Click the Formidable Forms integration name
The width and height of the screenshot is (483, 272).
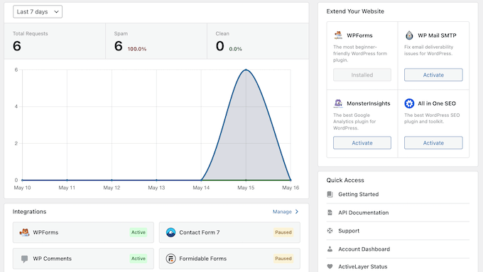pos(203,259)
